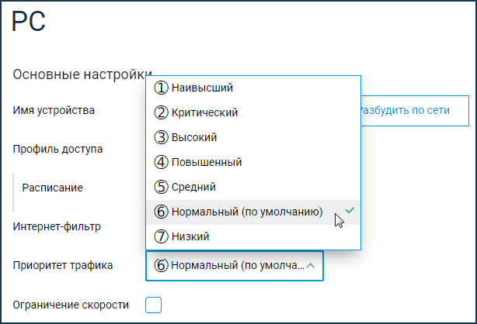Choose Критический from the priority list
Image resolution: width=477 pixels, height=324 pixels.
(253, 112)
